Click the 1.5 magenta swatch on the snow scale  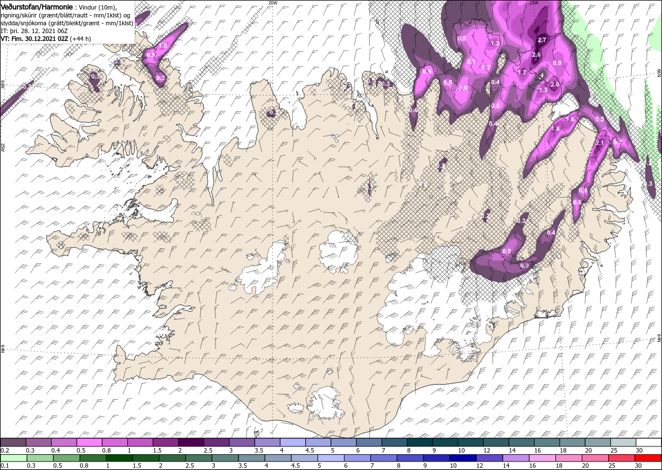click(x=165, y=442)
